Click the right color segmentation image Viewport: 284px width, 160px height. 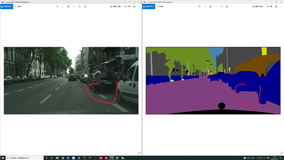point(213,80)
